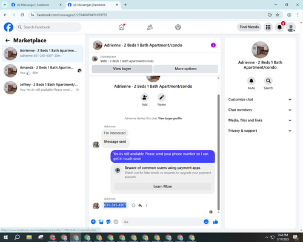
Task: Open Chrome profile icon in toolbar
Action: 289,15
